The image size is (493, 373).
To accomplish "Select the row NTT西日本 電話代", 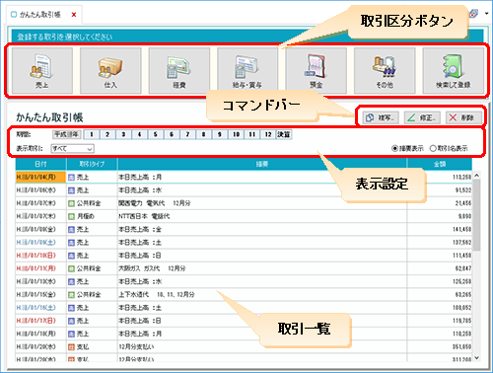I will (244, 216).
